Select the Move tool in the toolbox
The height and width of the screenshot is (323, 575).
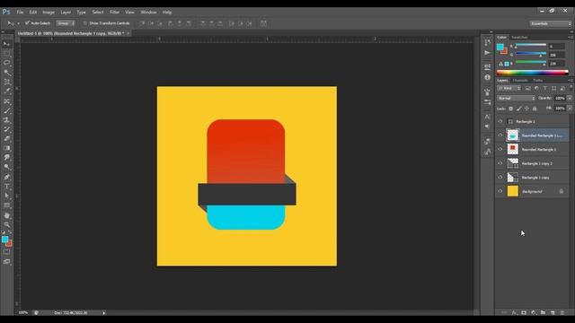click(x=6, y=44)
